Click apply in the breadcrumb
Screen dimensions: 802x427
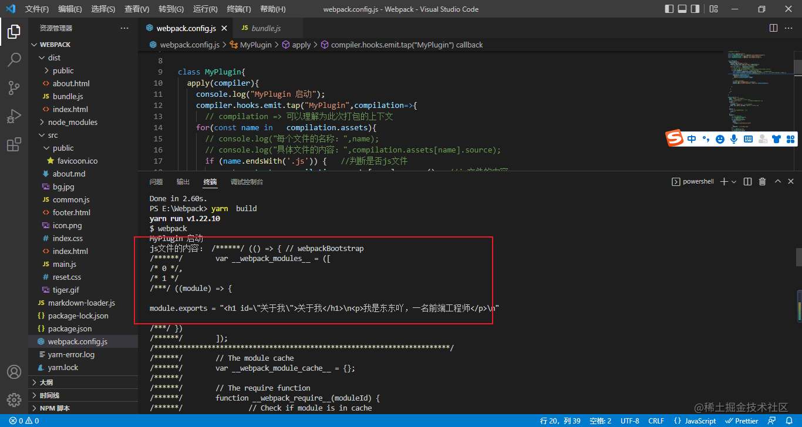click(301, 45)
